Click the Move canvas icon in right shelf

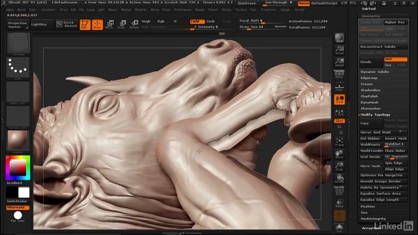[x=340, y=154]
